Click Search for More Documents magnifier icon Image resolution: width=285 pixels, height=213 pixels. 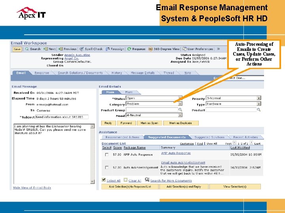[x=147, y=180]
